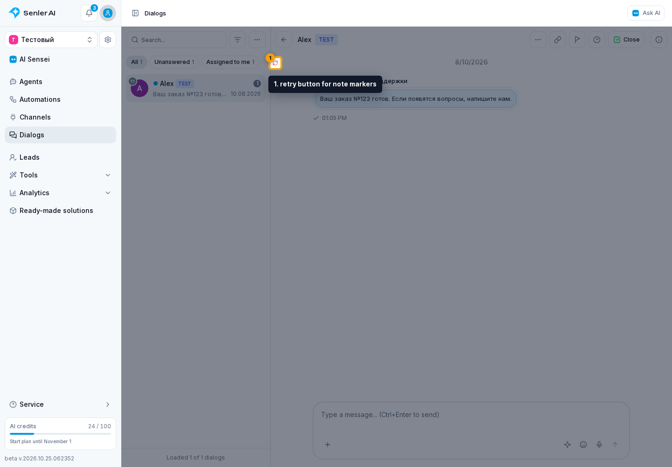This screenshot has width=672, height=467.
Task: Select the Assigned to me tab
Action: (x=230, y=62)
